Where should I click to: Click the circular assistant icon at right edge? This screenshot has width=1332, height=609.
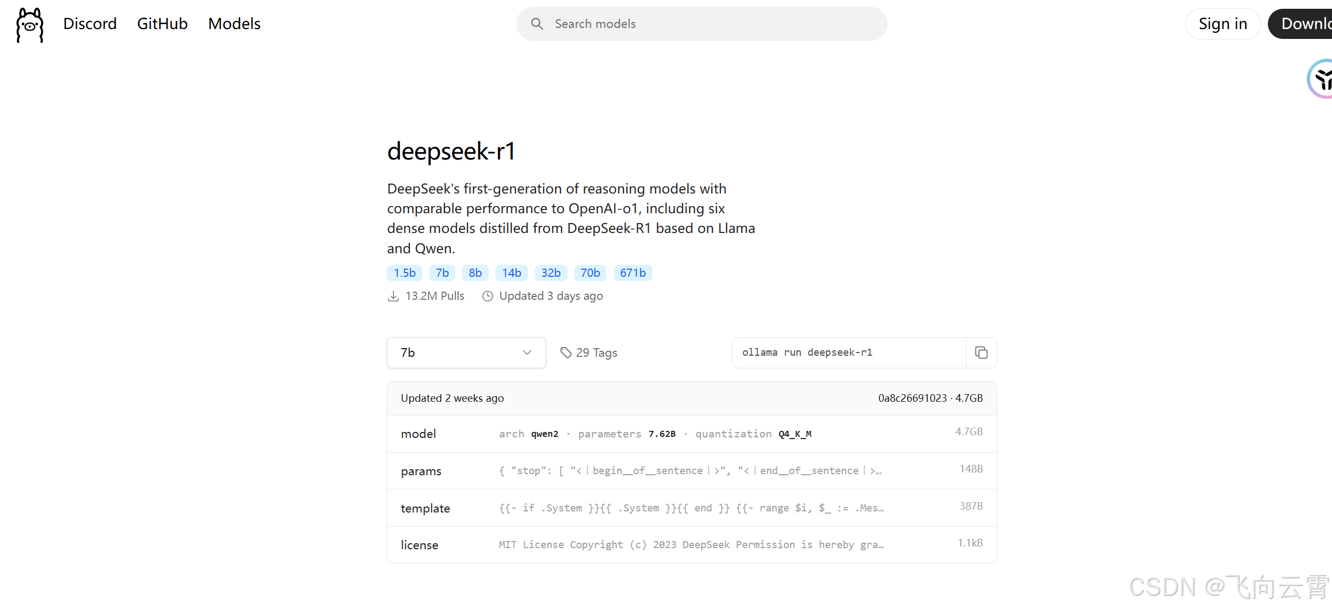pyautogui.click(x=1320, y=79)
